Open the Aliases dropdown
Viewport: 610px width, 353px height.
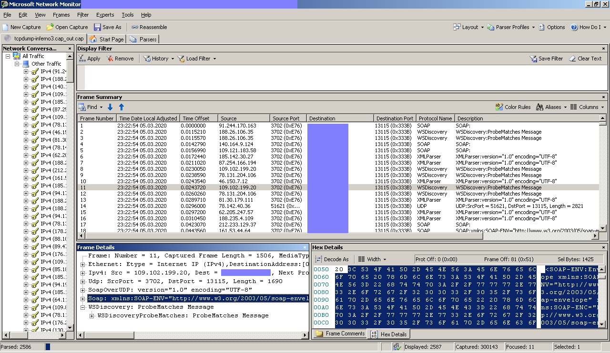point(551,107)
